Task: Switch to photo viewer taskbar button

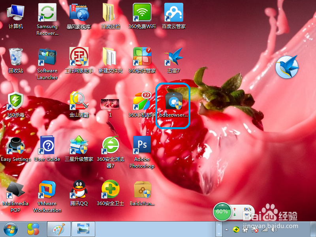Action: click(83, 229)
